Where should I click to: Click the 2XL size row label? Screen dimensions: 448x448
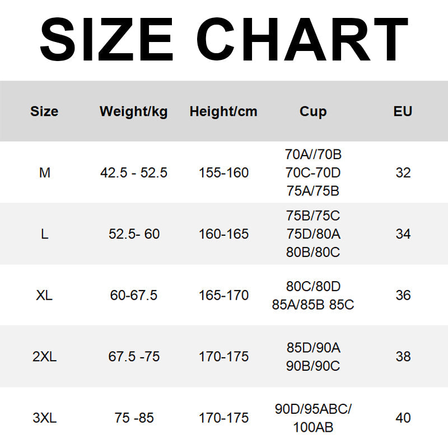[x=44, y=357]
